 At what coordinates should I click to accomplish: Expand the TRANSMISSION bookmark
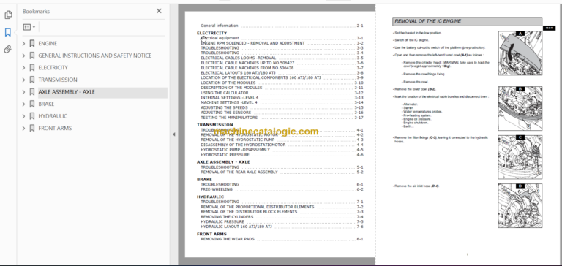23,80
